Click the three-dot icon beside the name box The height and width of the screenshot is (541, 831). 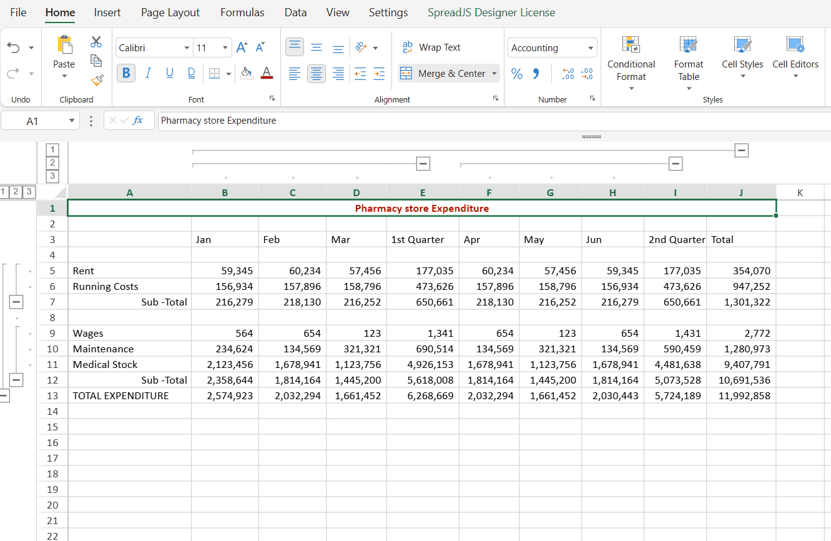[92, 121]
